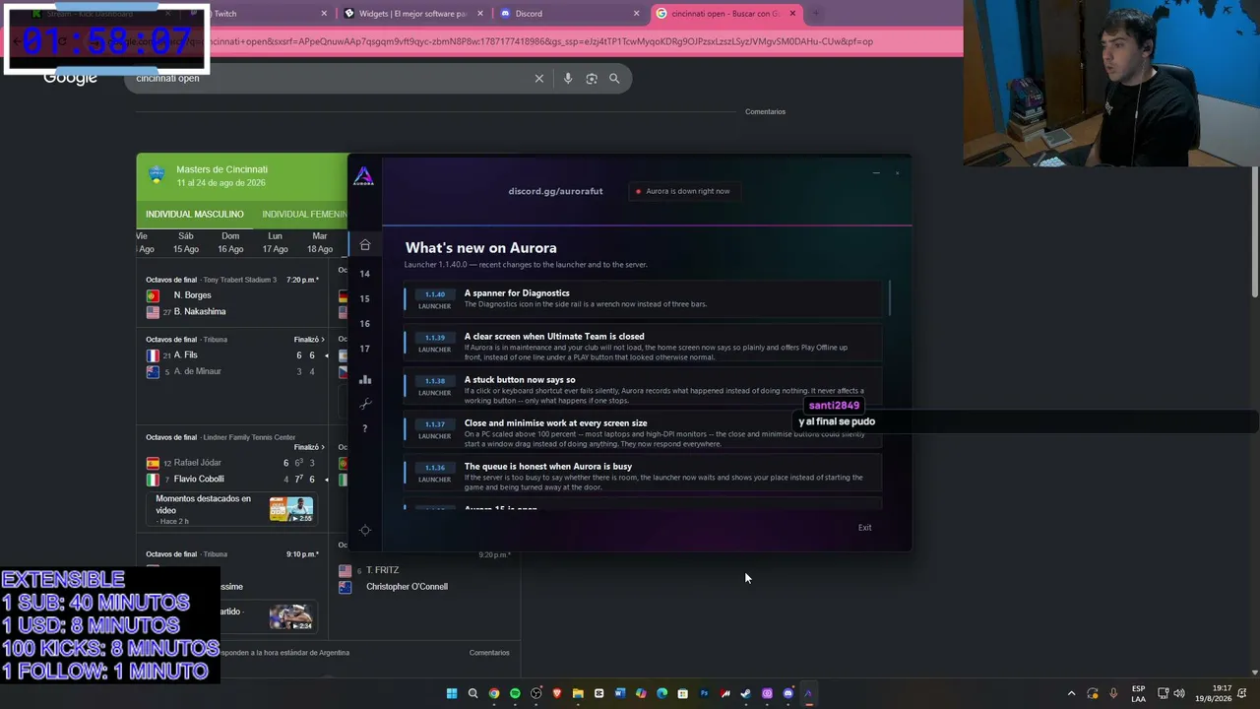The width and height of the screenshot is (1260, 709).
Task: Open the Home icon in Aurora's side rail
Action: pyautogui.click(x=365, y=245)
